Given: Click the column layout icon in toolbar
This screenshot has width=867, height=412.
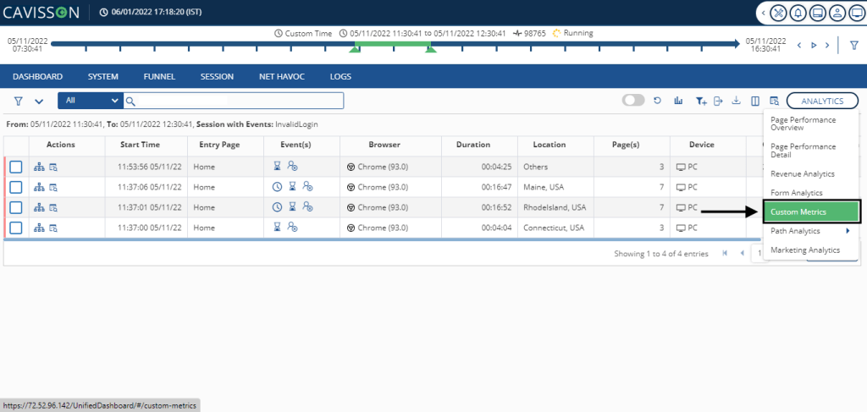Looking at the screenshot, I should [x=754, y=101].
